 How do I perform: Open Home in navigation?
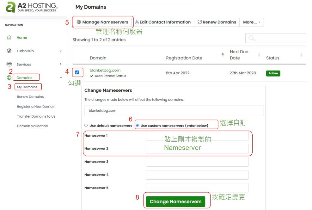(22, 38)
